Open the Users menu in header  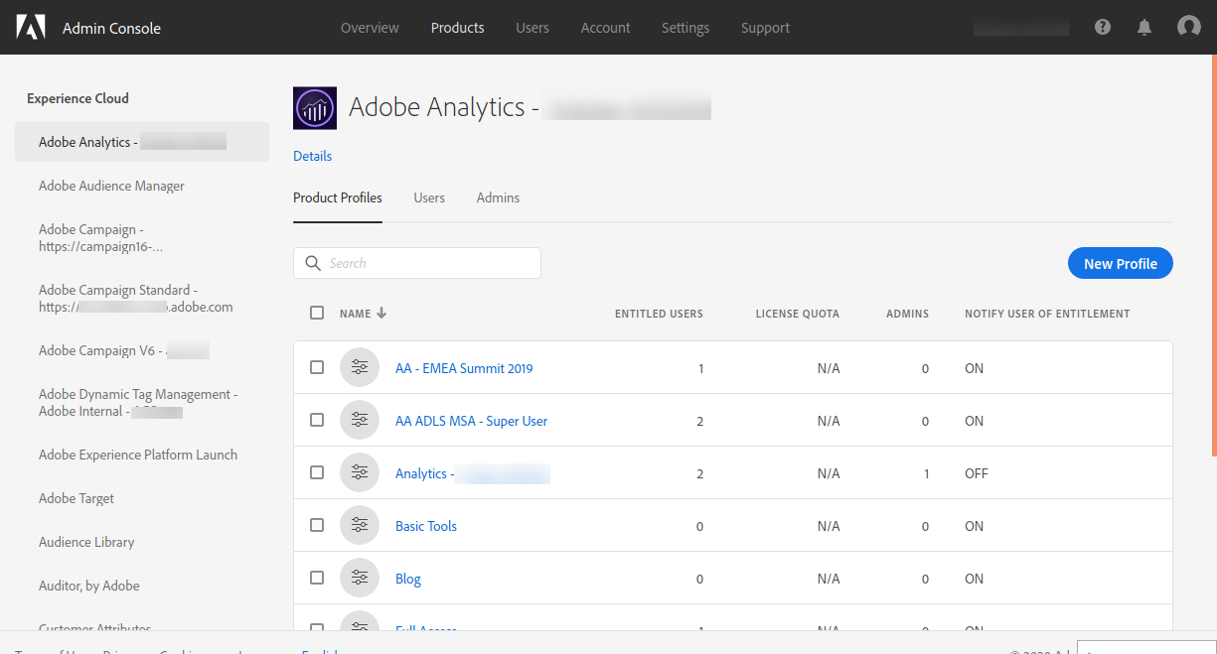coord(532,28)
